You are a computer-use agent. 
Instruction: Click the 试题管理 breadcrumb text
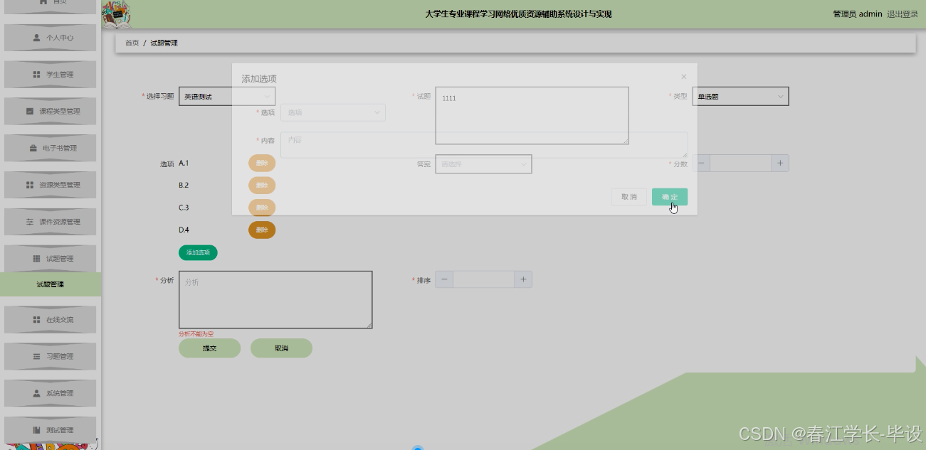click(x=164, y=43)
